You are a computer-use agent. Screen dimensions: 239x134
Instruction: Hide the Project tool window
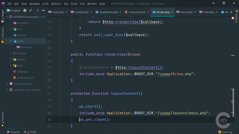(43, 10)
